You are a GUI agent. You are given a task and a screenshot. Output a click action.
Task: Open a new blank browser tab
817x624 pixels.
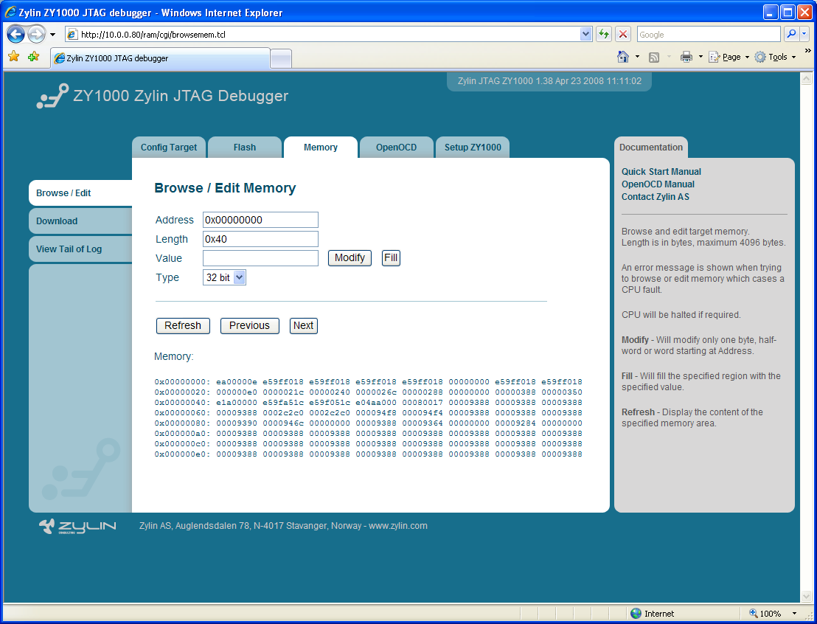coord(281,58)
